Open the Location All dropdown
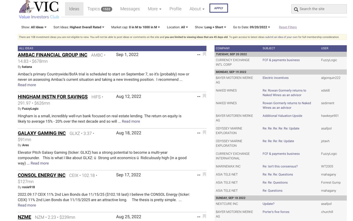 [x=177, y=27]
